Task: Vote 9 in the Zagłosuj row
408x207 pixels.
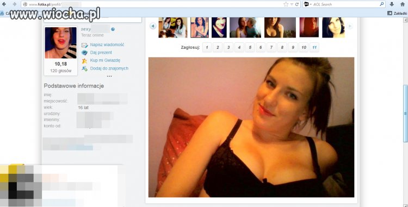Action: click(293, 47)
